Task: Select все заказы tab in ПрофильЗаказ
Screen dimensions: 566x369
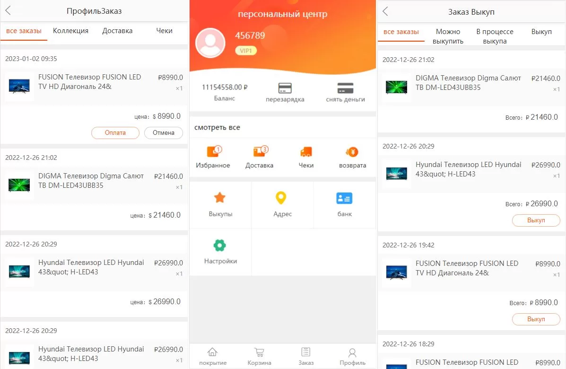Action: (x=24, y=31)
